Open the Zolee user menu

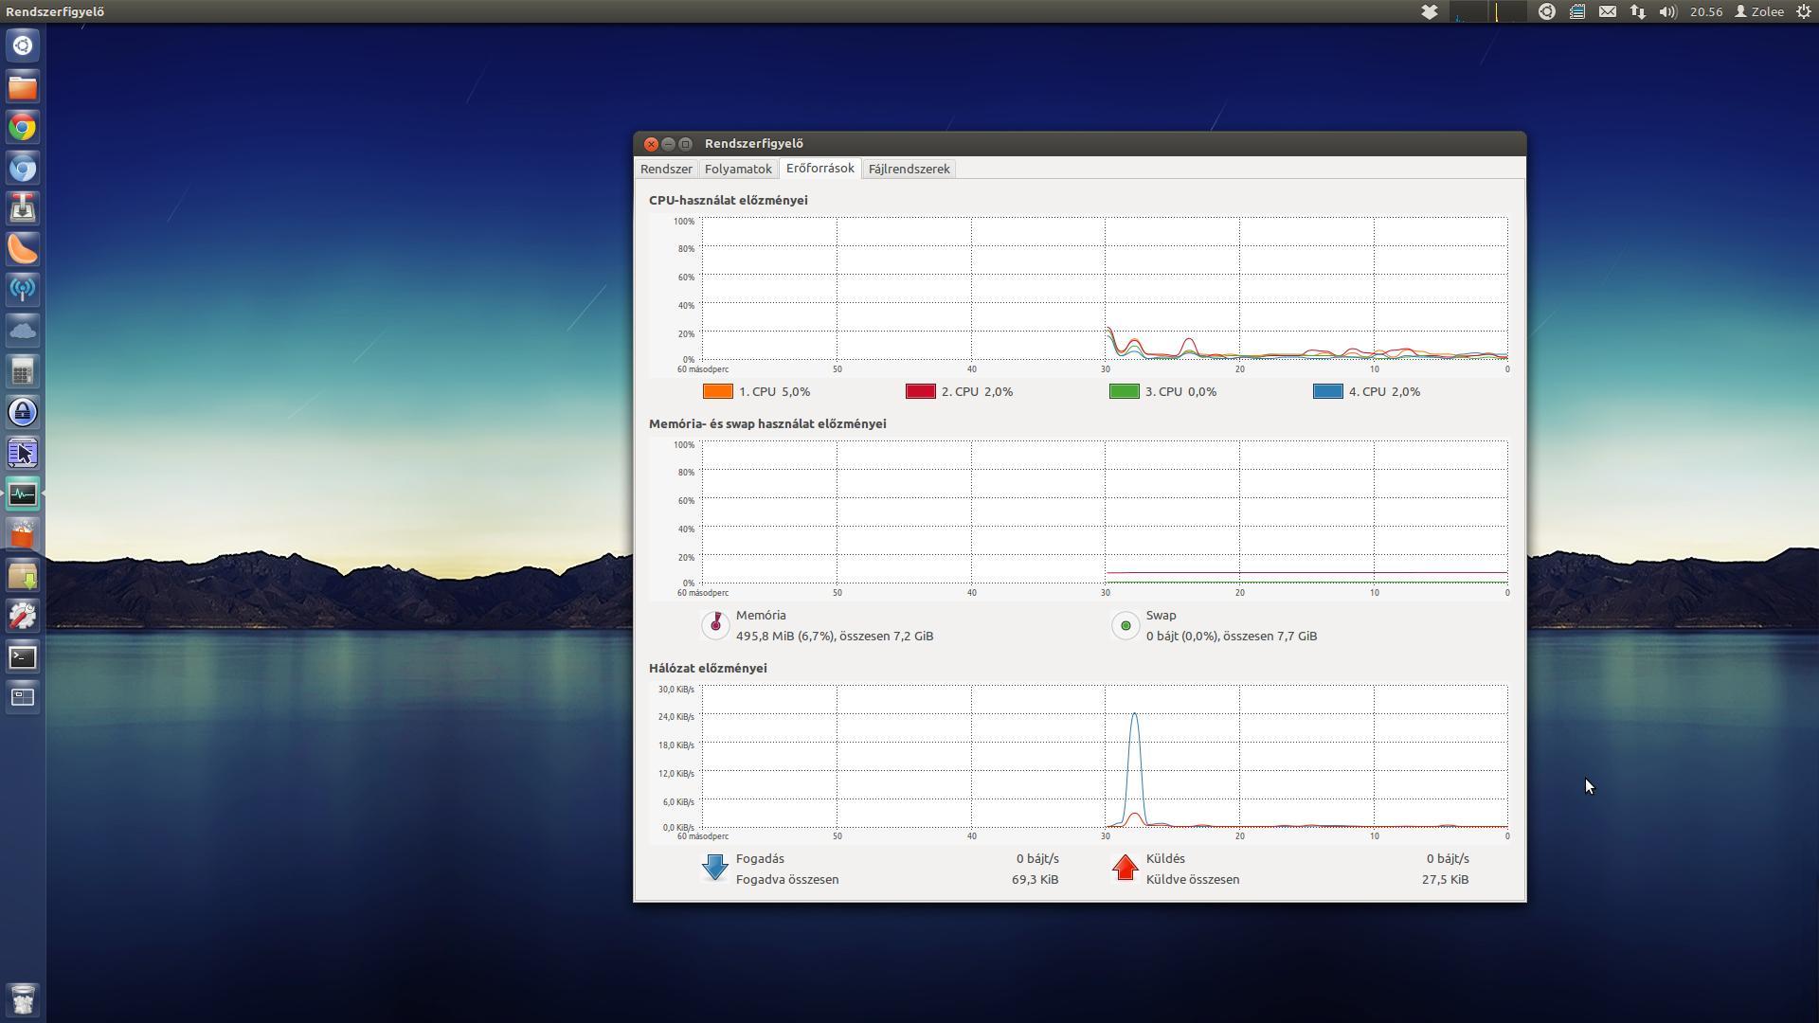pos(1759,11)
